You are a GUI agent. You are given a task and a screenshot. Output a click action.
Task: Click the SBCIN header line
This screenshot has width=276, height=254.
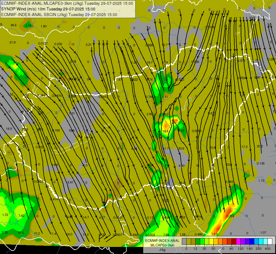pyautogui.click(x=59, y=15)
